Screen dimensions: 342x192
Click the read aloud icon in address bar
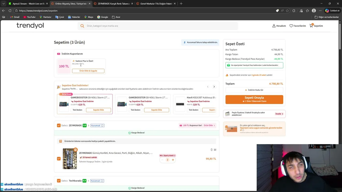[282, 11]
